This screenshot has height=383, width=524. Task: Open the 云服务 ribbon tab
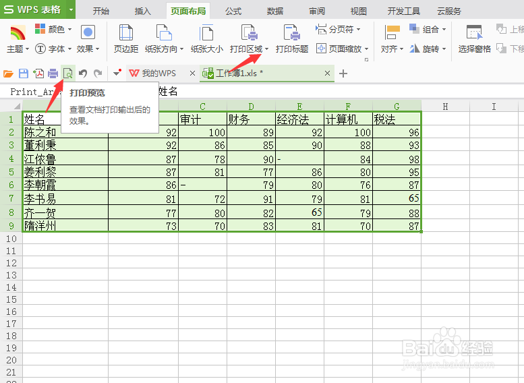(449, 11)
